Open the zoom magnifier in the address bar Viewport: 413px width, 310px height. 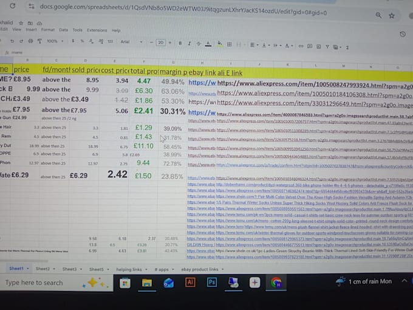pos(378,15)
